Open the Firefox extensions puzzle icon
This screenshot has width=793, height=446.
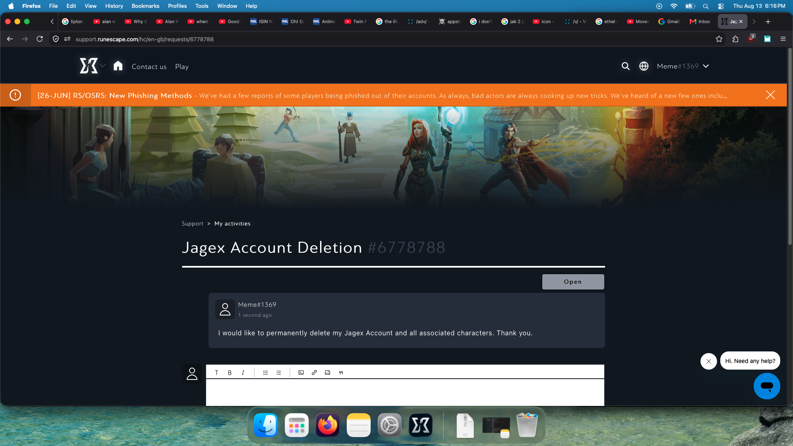point(735,39)
